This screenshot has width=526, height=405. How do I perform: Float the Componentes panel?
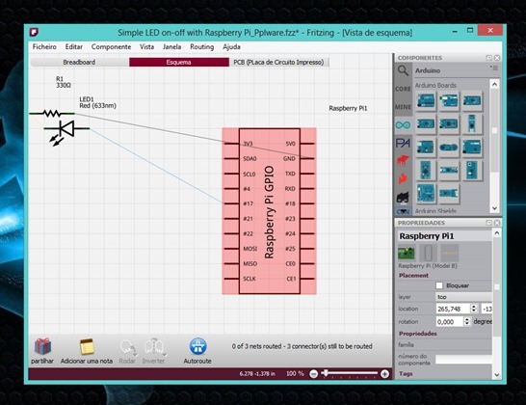tap(488, 58)
